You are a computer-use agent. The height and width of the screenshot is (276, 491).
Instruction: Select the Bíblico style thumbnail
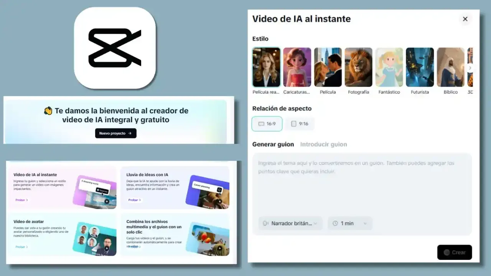click(x=450, y=67)
